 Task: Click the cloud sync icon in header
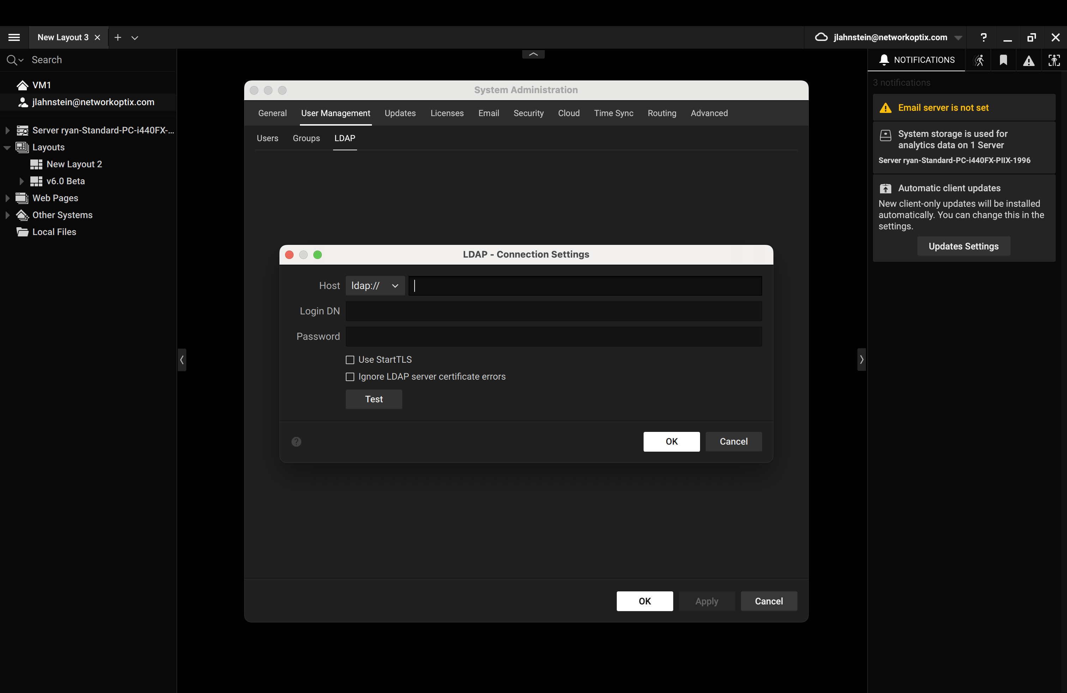pos(822,37)
